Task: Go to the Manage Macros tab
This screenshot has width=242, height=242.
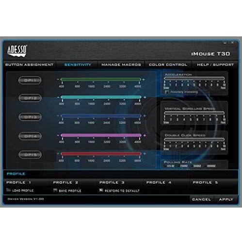Action: tap(121, 65)
